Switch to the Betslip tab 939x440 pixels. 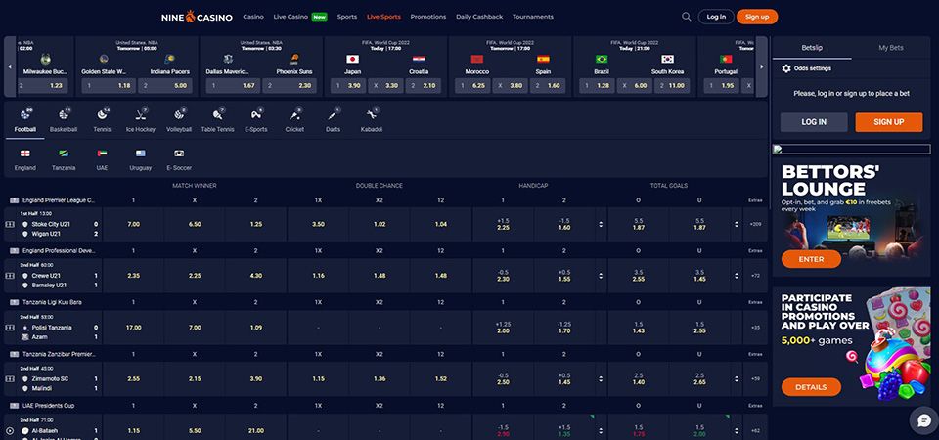point(812,47)
